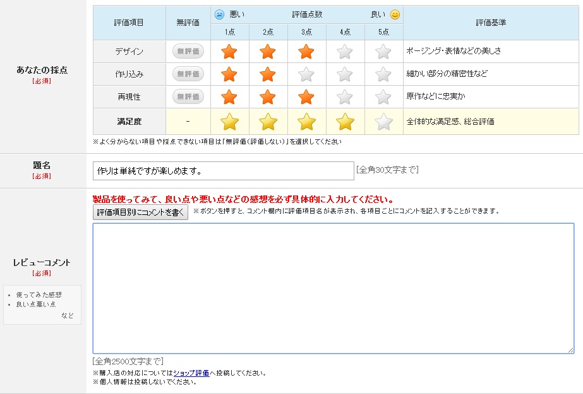This screenshot has width=583, height=394.
Task: Click the 5点 column header
Action: [383, 32]
